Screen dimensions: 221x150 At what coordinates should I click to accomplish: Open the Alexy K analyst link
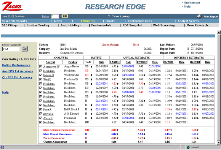click(48, 118)
